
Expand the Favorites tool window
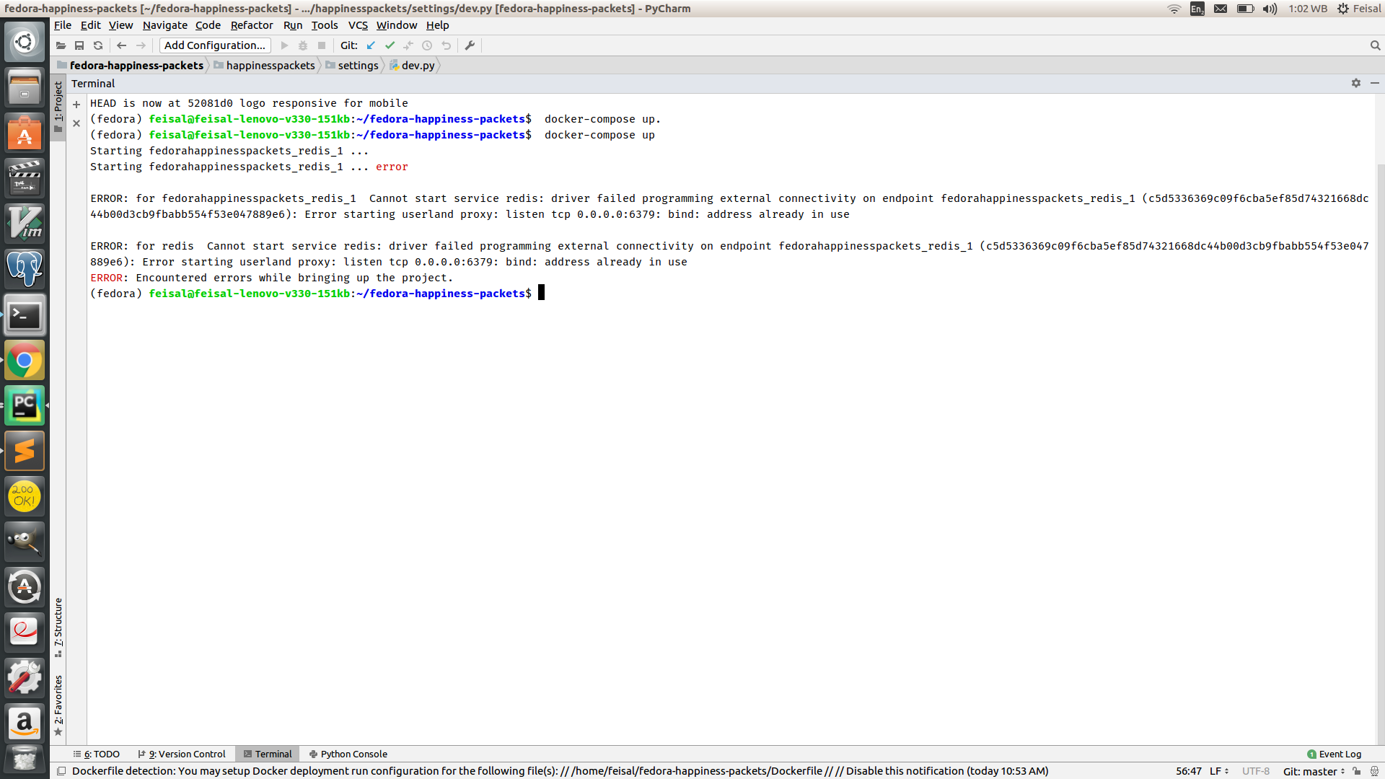point(58,705)
